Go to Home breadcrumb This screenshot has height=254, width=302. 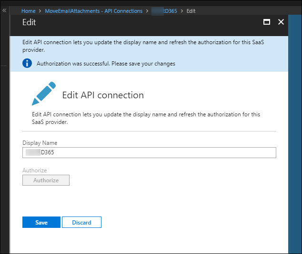pos(28,11)
